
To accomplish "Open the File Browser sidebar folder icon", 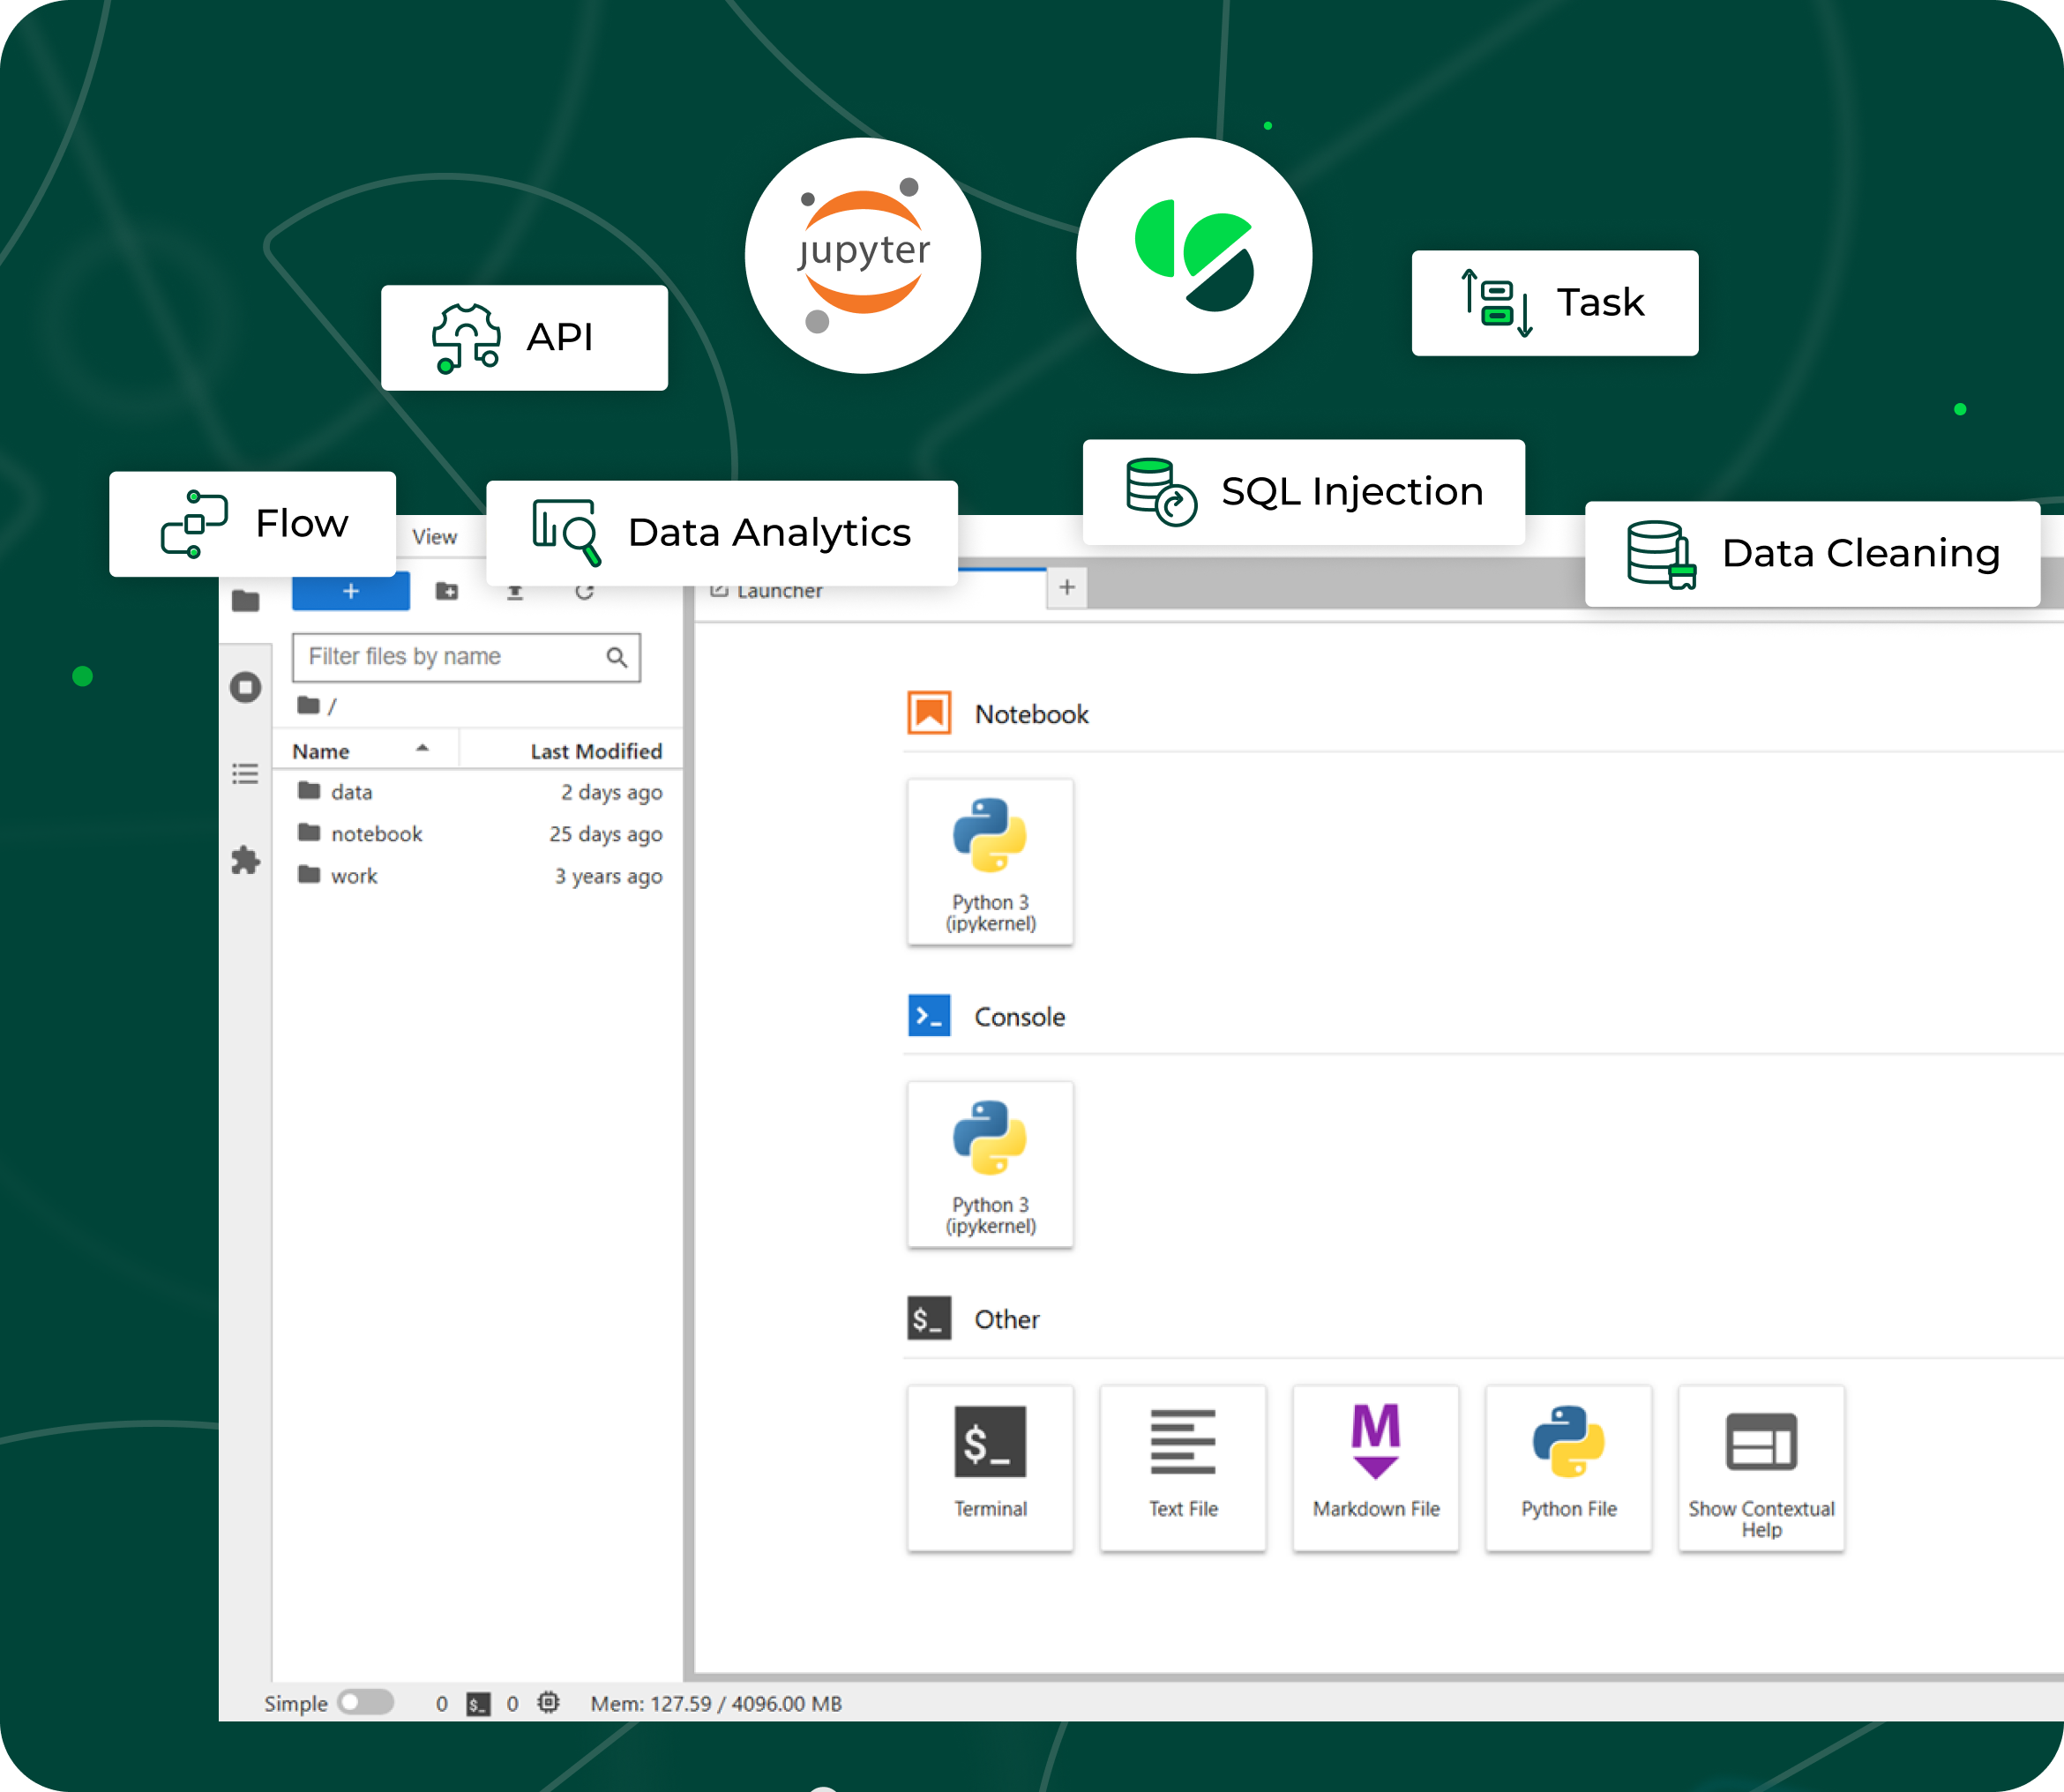I will click(x=245, y=600).
